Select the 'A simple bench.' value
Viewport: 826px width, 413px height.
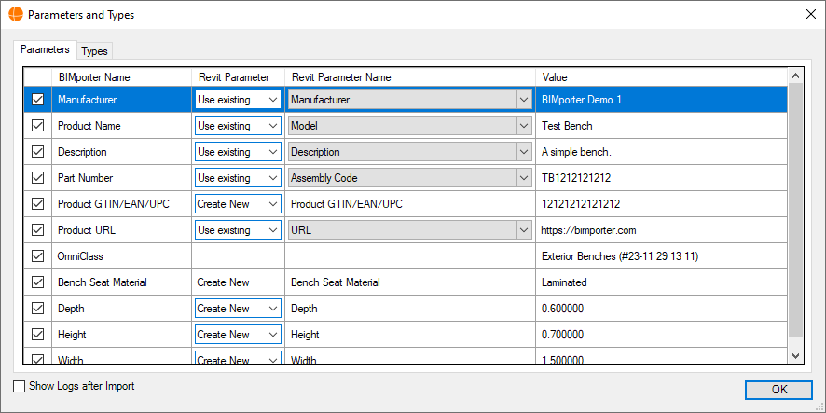(x=662, y=152)
